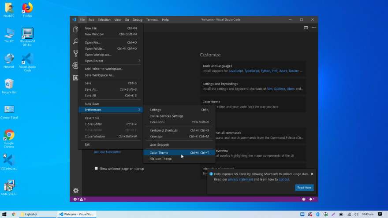Open the Edit menu

click(91, 19)
